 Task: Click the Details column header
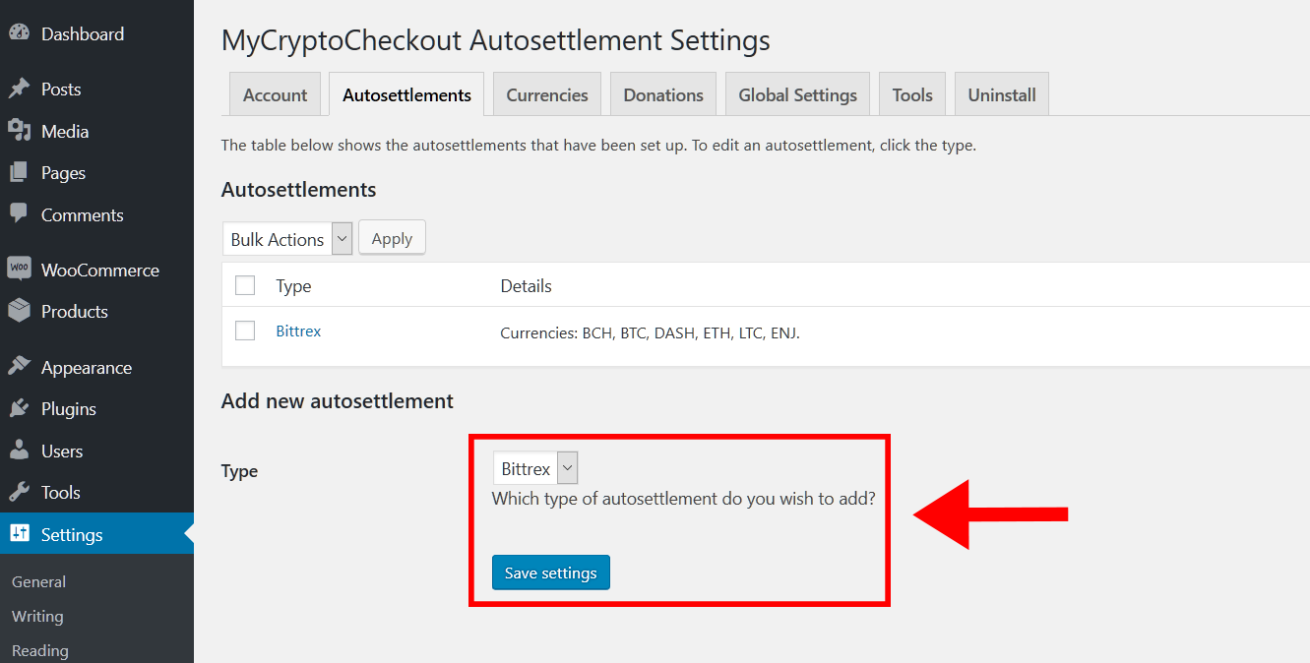[527, 285]
